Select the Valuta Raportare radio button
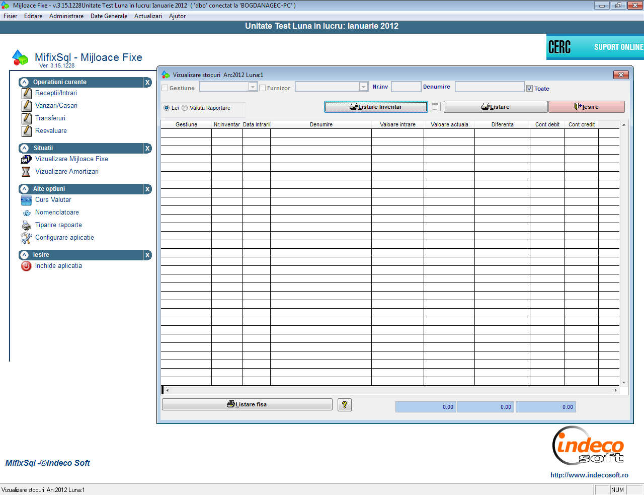This screenshot has height=495, width=644. [x=185, y=108]
